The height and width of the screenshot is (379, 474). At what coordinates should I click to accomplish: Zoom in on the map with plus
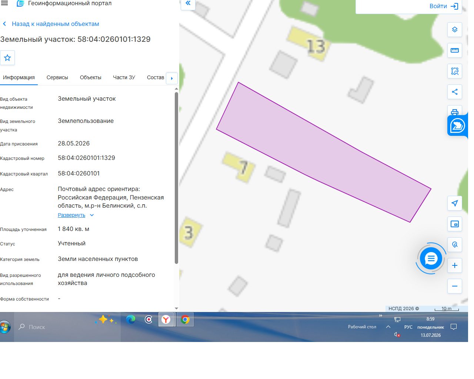(455, 265)
